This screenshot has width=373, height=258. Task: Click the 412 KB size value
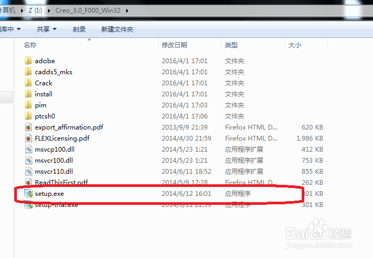[x=312, y=150]
